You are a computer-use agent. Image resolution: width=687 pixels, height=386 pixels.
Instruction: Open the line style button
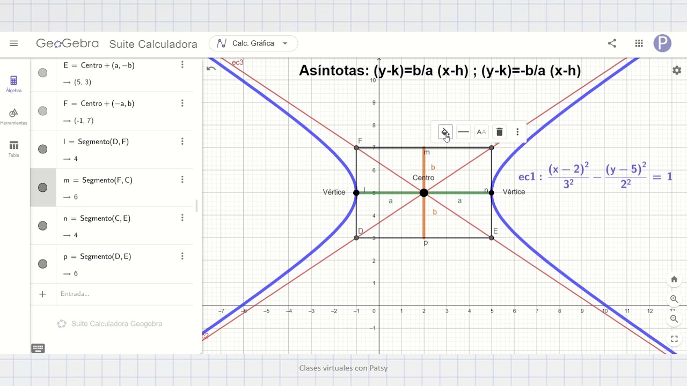tap(464, 132)
